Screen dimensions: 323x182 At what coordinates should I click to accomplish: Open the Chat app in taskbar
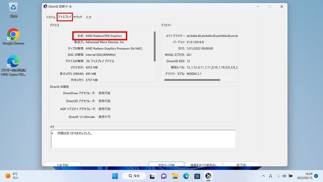pos(164,176)
